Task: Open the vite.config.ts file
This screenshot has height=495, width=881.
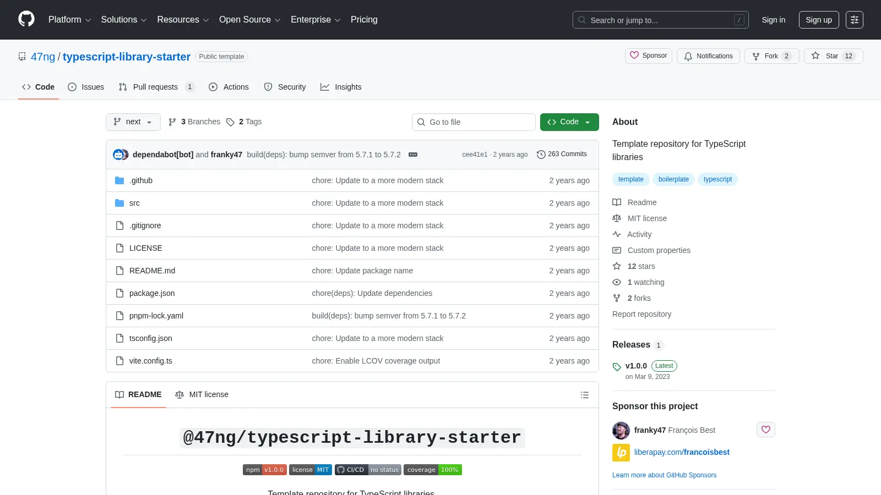Action: point(151,361)
